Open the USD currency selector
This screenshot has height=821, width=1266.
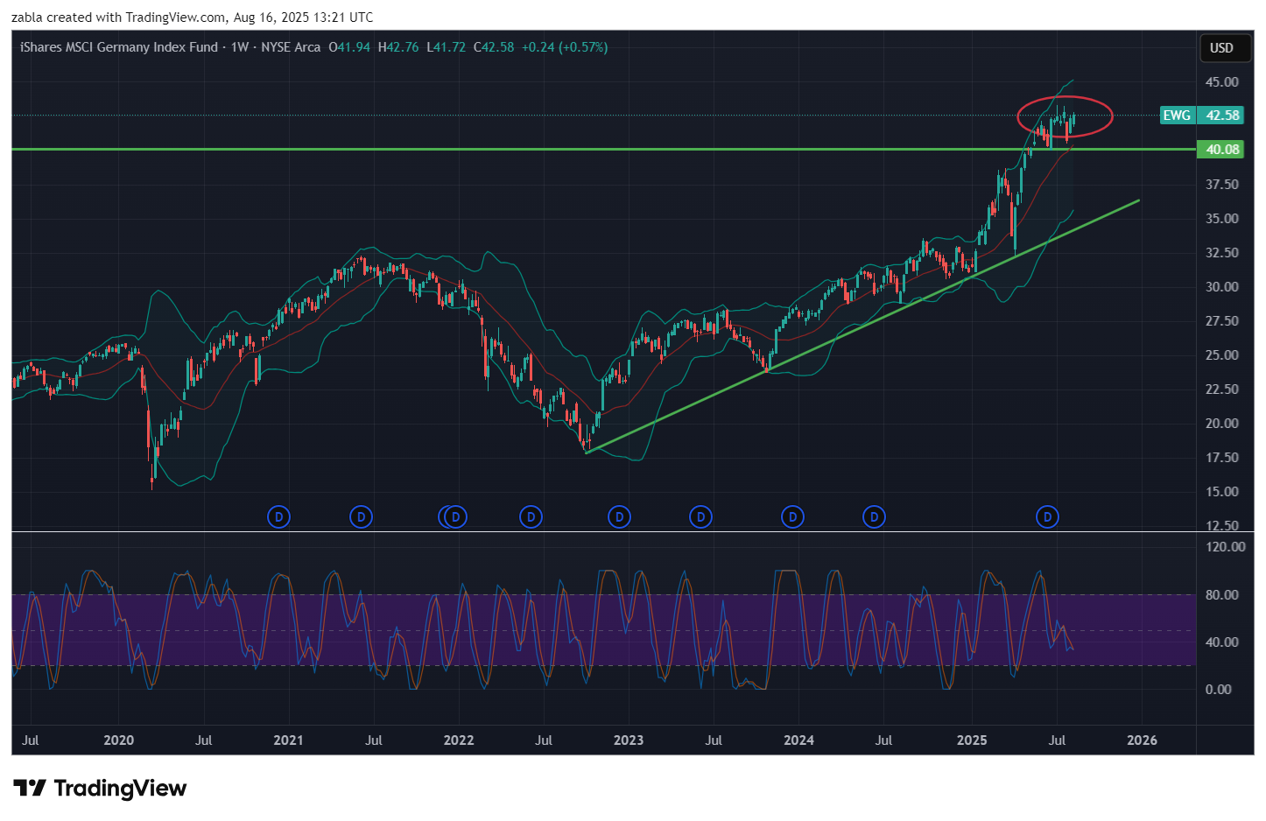coord(1220,48)
